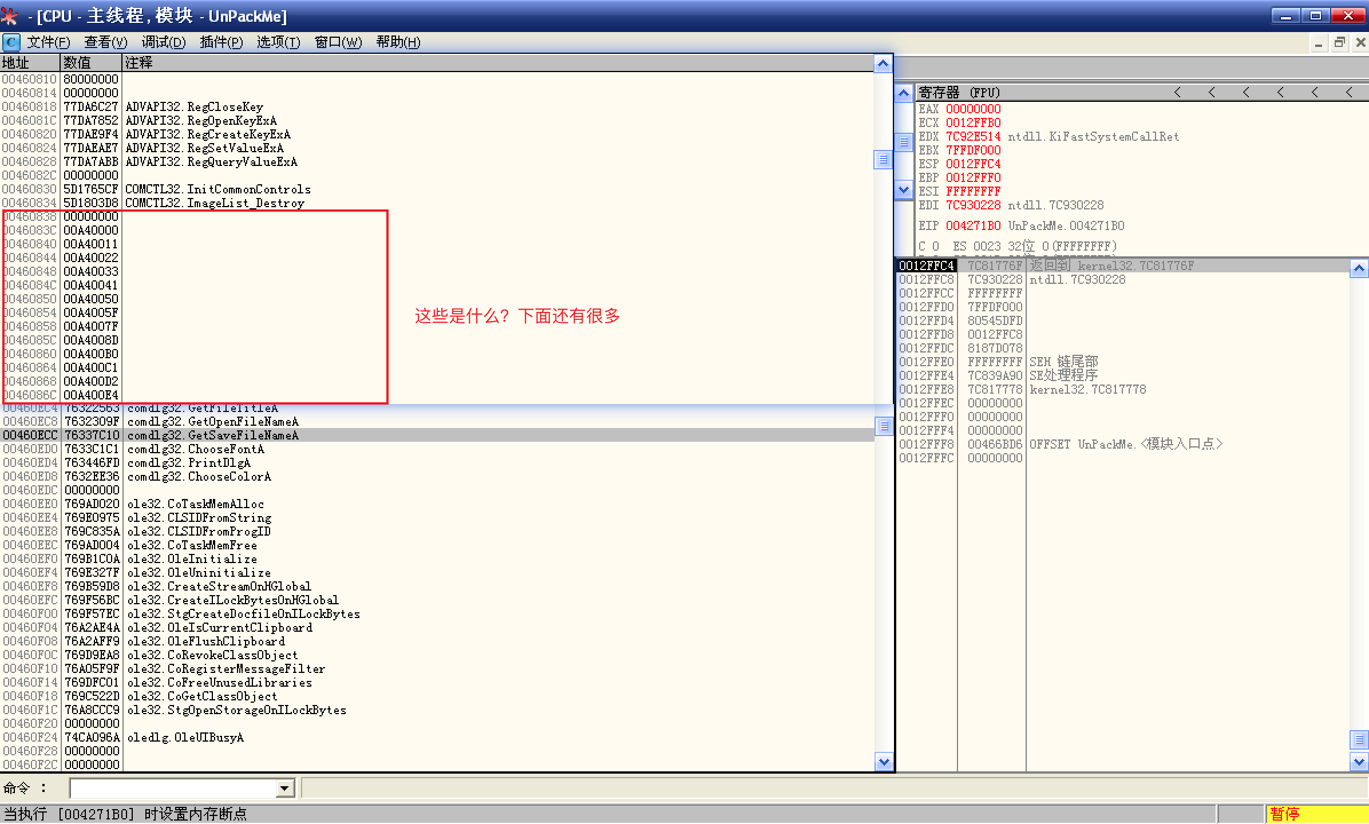Click the C icon in menu bar
1369x824 pixels.
[x=11, y=42]
